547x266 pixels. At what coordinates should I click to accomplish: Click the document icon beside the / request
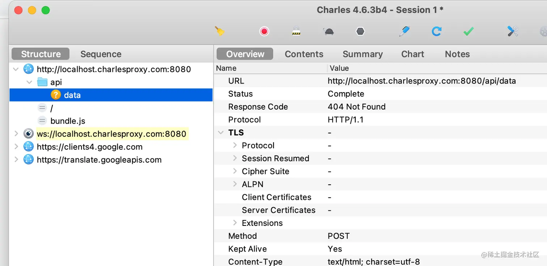pos(42,108)
